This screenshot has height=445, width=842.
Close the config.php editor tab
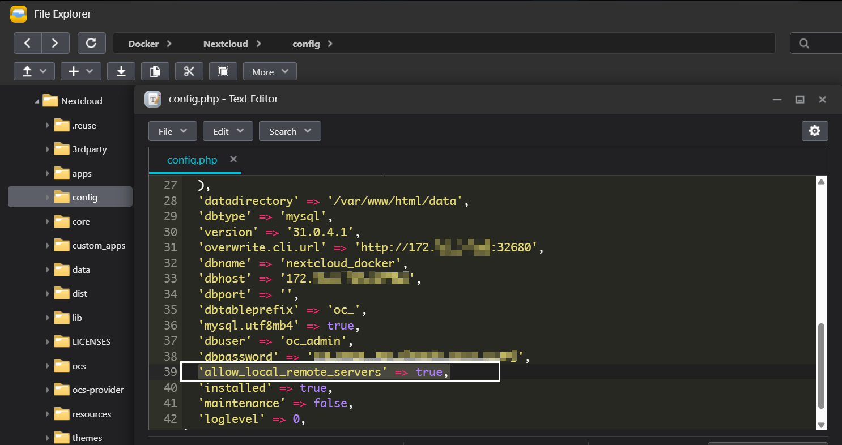coord(233,160)
